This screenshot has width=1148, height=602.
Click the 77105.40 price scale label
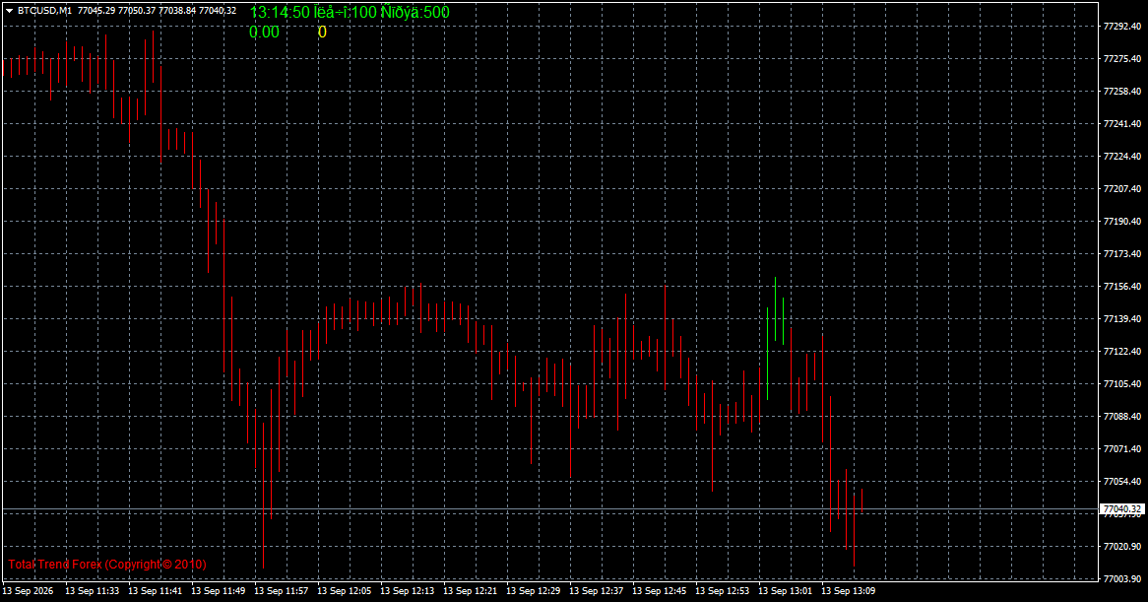point(1121,383)
